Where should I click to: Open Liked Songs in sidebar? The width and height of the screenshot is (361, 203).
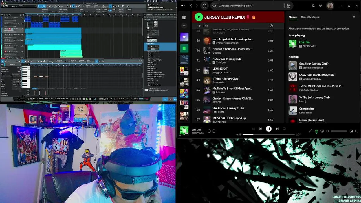click(184, 37)
